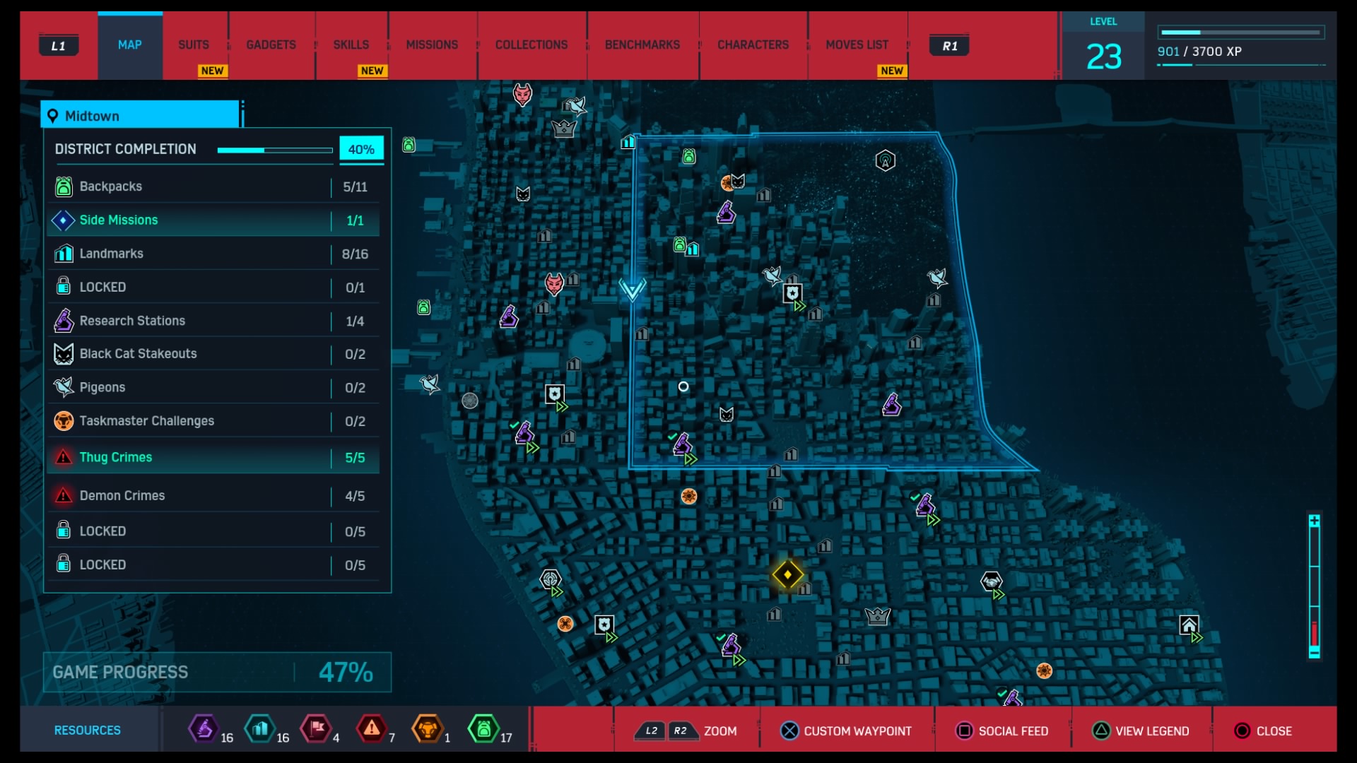Screen dimensions: 1357x763
Task: Select the research station marker top Midtown
Action: click(x=727, y=212)
